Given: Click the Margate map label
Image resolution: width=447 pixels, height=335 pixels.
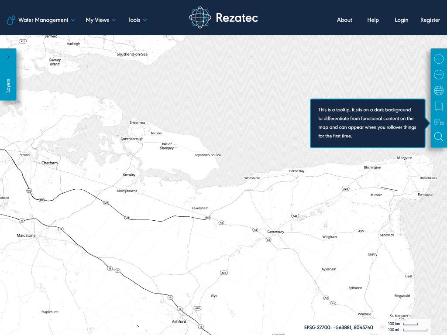Looking at the screenshot, I should [404, 157].
